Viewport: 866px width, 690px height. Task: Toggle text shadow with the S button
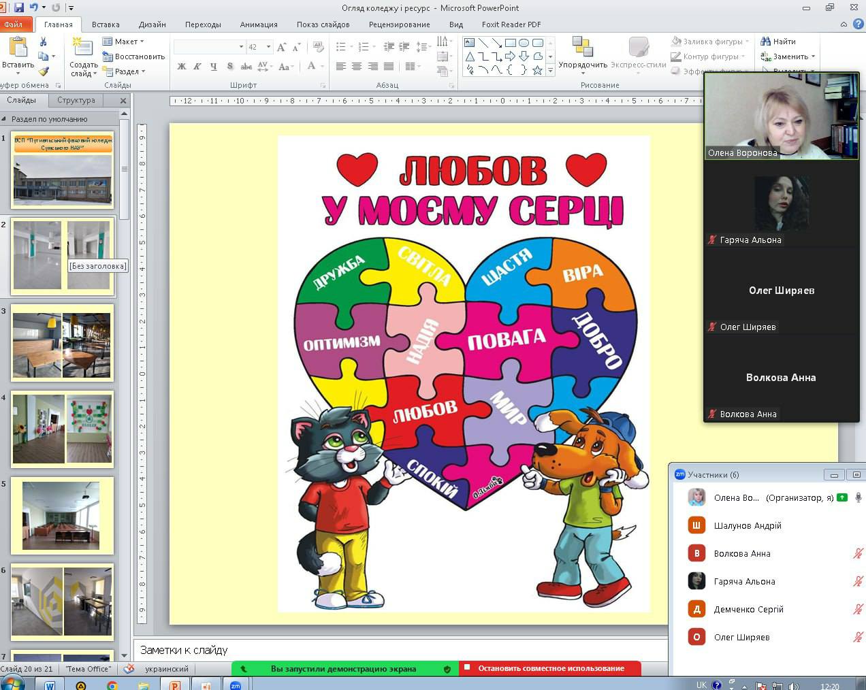[x=230, y=67]
